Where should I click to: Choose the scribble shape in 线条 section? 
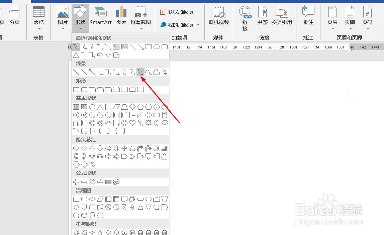(x=165, y=72)
